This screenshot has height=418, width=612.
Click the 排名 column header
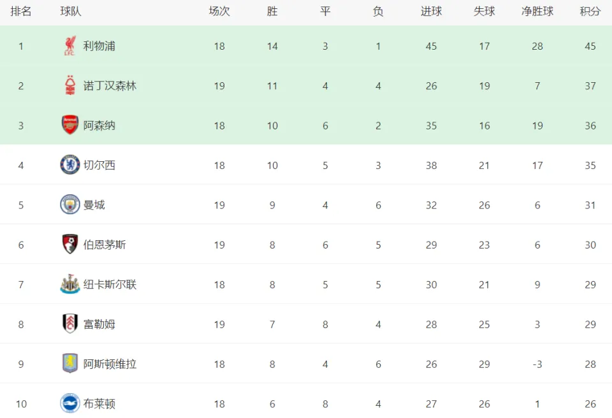pos(20,11)
